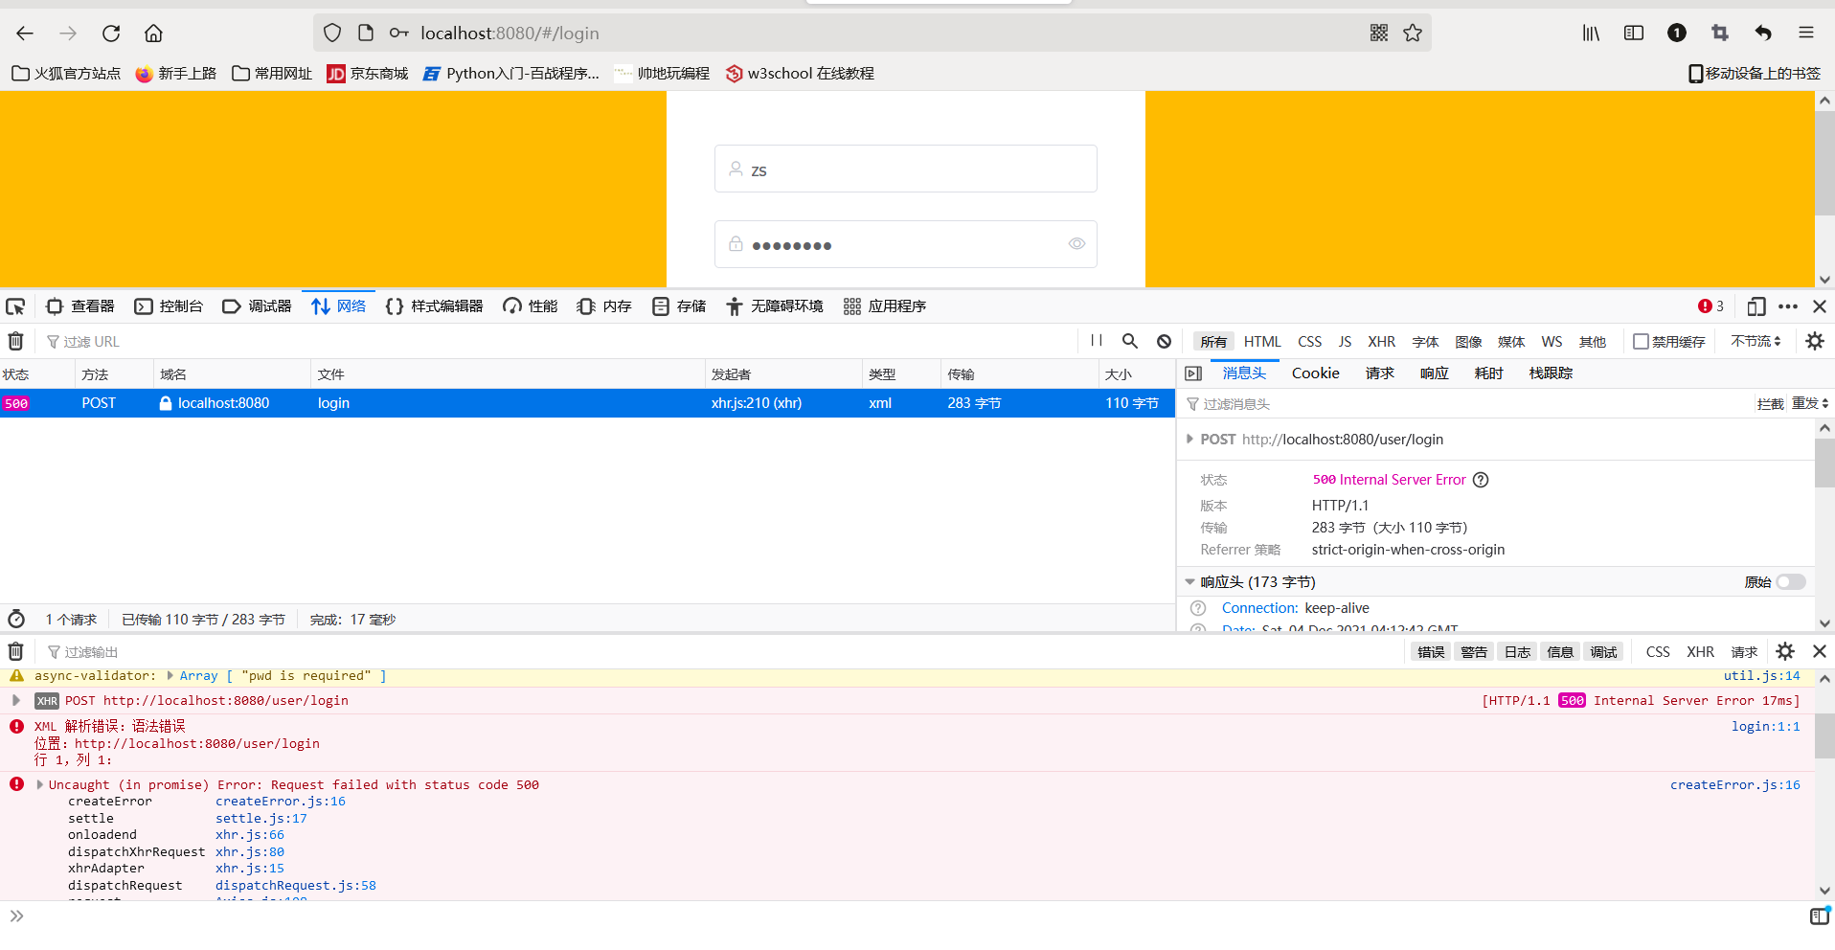The height and width of the screenshot is (950, 1835).
Task: Open network search magnifier icon
Action: (x=1130, y=340)
